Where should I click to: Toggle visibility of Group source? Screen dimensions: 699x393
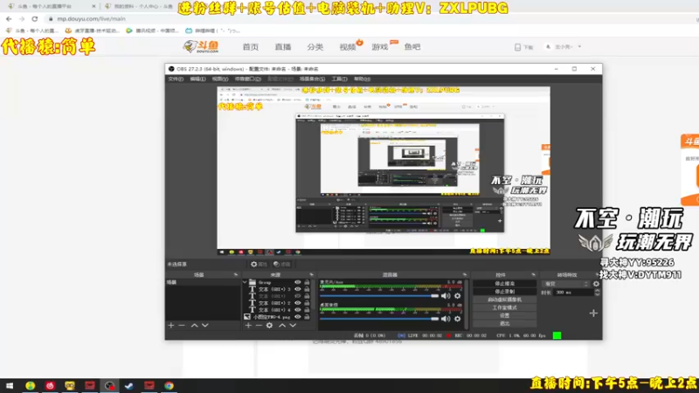tap(297, 282)
